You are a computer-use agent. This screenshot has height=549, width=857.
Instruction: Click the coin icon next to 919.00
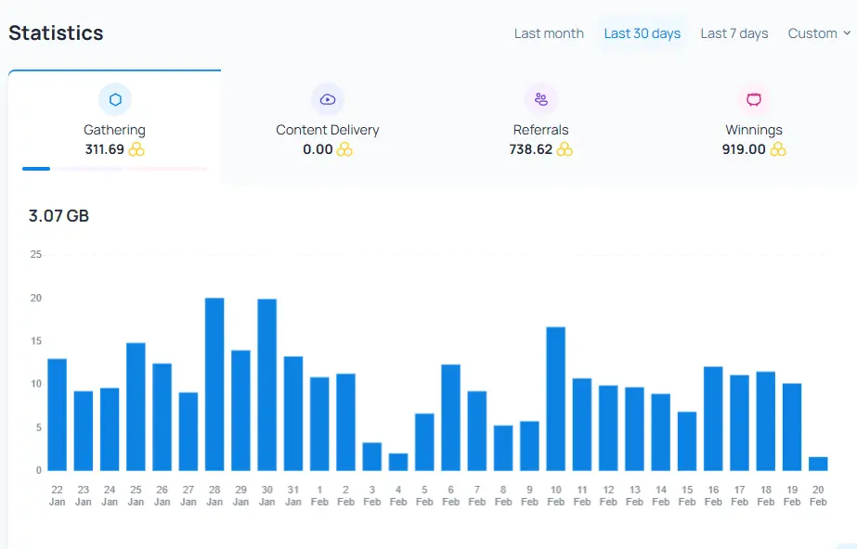778,149
